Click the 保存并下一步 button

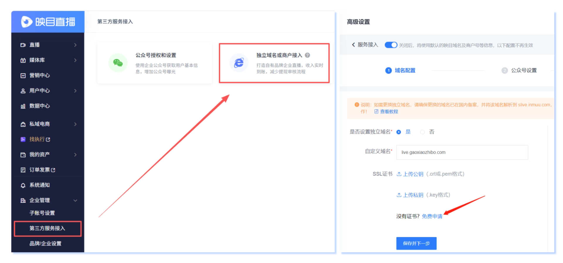tap(416, 243)
